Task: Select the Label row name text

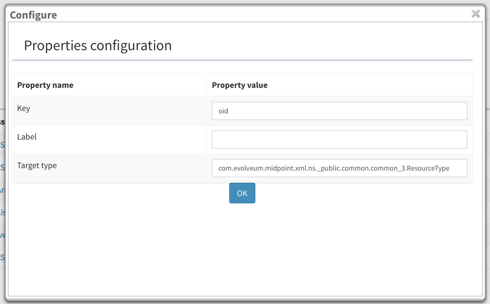Action: click(x=27, y=137)
